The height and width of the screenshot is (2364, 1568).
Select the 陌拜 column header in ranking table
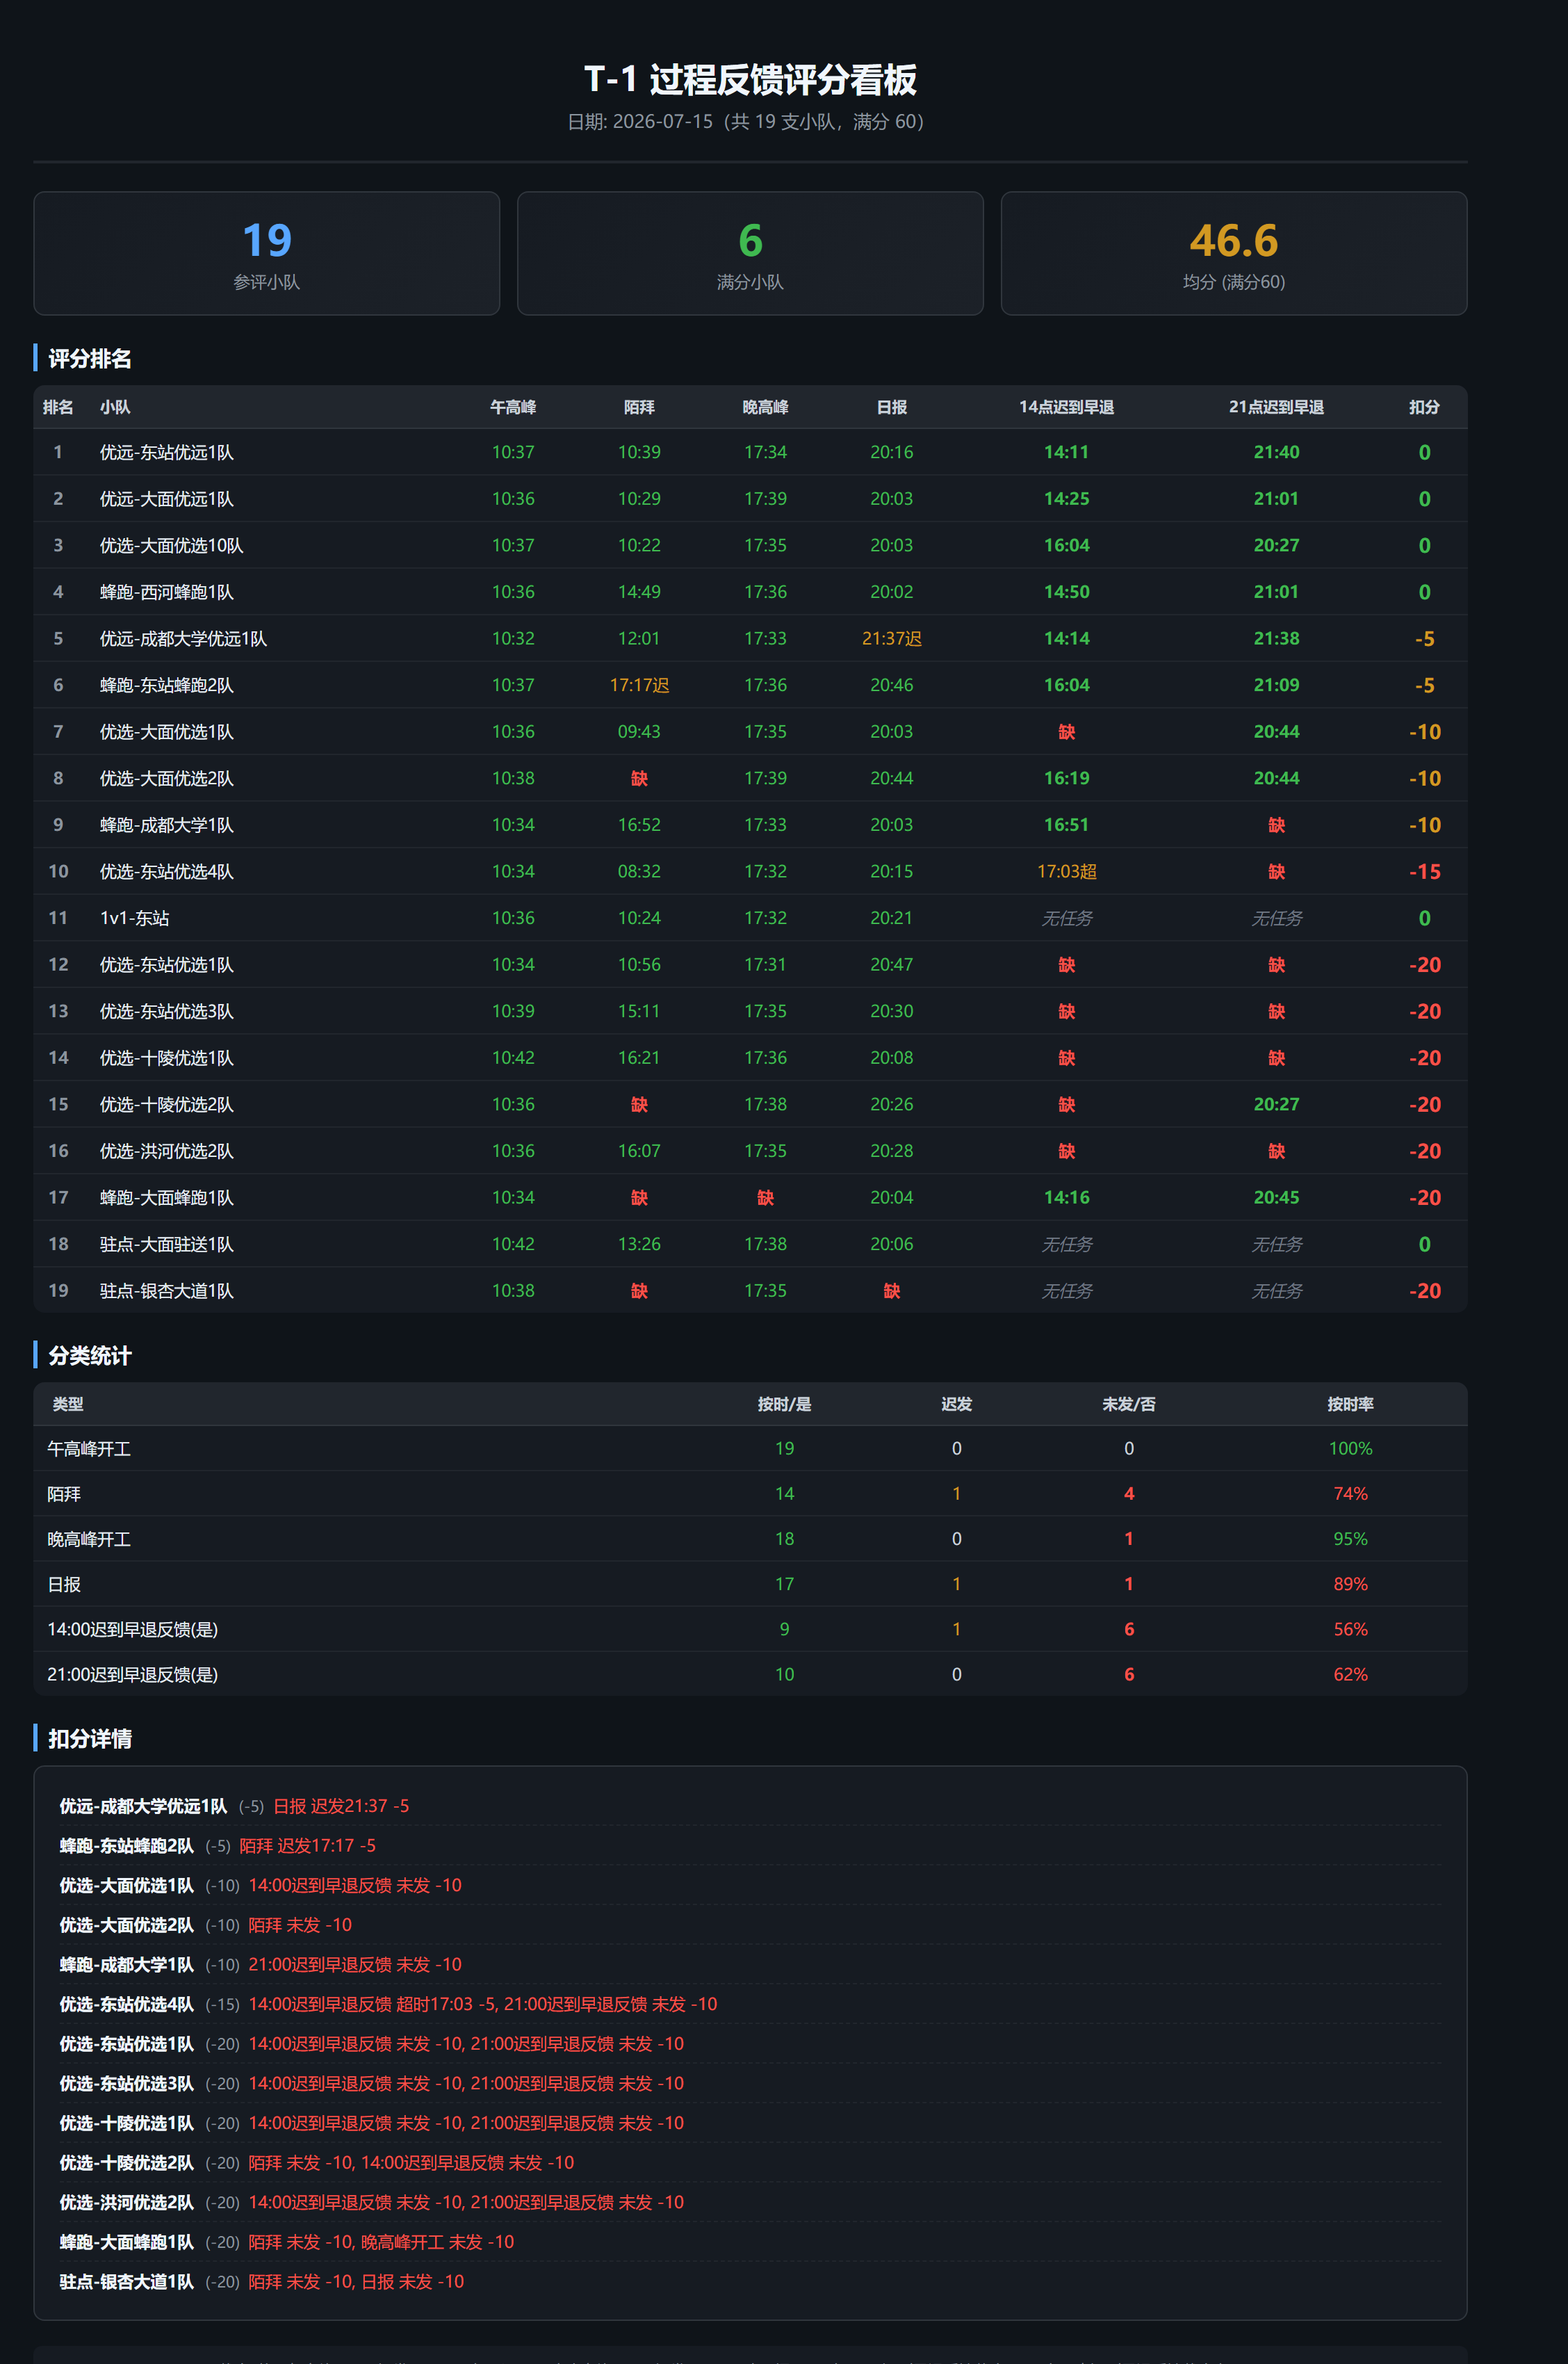point(639,407)
